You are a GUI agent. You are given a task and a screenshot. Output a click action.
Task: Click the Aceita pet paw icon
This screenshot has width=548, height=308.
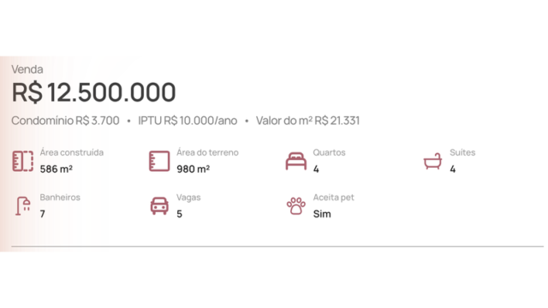pyautogui.click(x=296, y=206)
